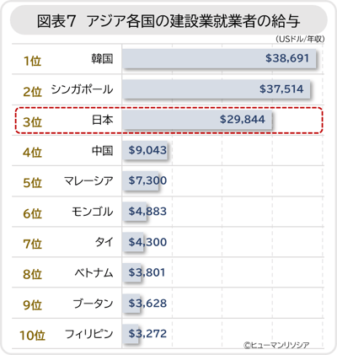The width and height of the screenshot is (337, 355).
Task: Select the タイ value $4,300
Action: [x=147, y=242]
